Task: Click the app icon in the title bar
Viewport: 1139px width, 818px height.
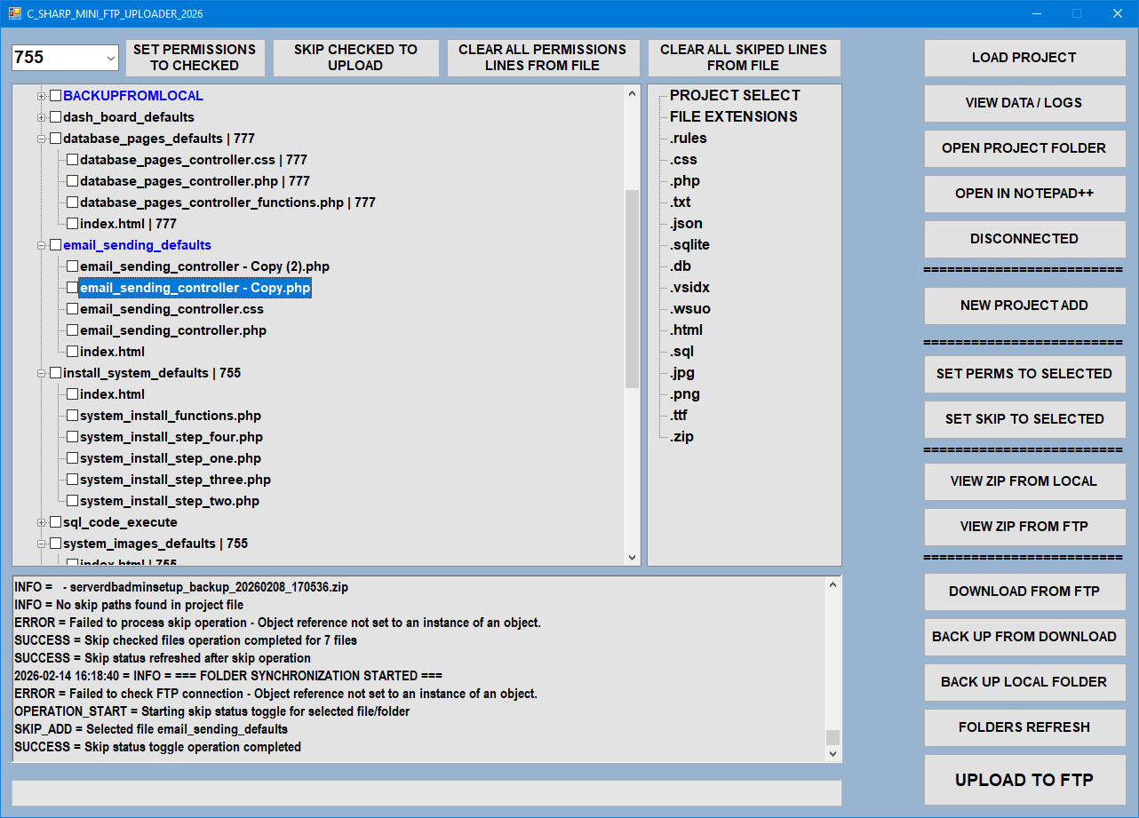Action: (15, 13)
